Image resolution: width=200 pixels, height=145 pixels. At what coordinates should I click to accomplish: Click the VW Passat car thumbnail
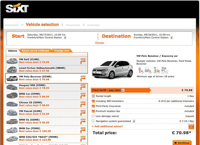[x=12, y=113]
